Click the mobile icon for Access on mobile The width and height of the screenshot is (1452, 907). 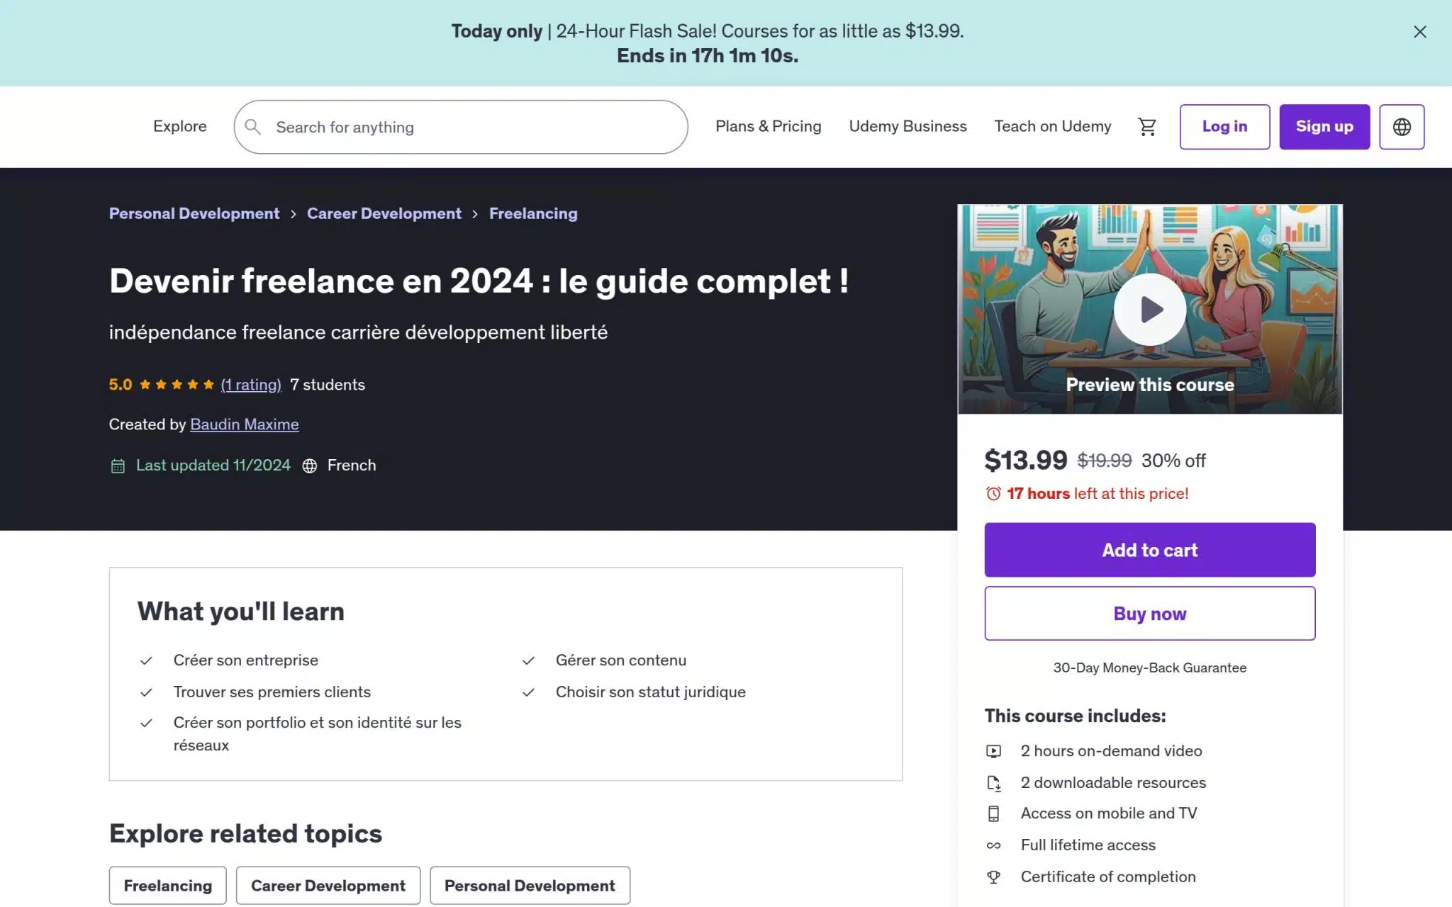click(x=994, y=813)
